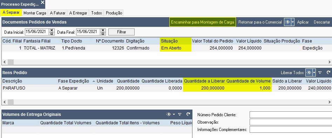
Task: Refresh the Itens Pedido grid
Action: (328, 72)
